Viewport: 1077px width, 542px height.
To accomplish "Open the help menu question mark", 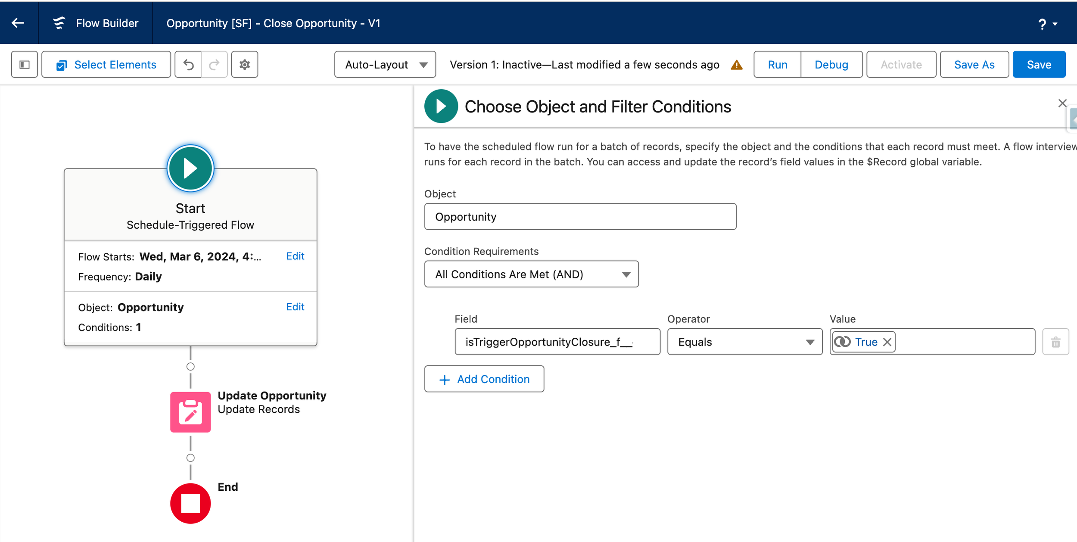I will (1043, 24).
